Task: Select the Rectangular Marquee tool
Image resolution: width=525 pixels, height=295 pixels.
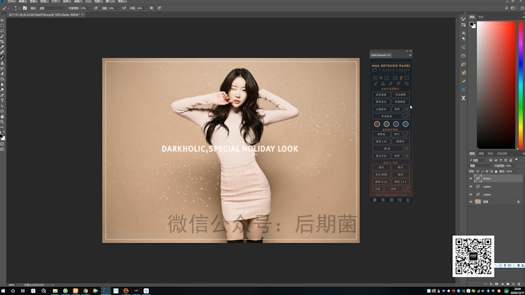Action: 2,26
